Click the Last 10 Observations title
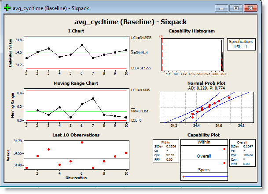Image resolution: width=268 pixels, height=194 pixels. click(x=76, y=135)
